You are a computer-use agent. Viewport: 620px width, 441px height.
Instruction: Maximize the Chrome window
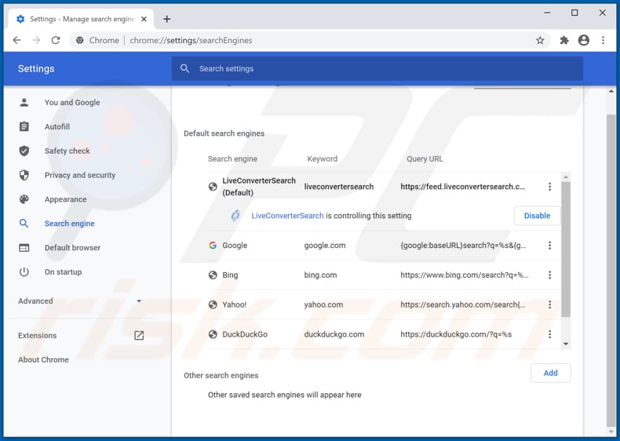coord(574,13)
